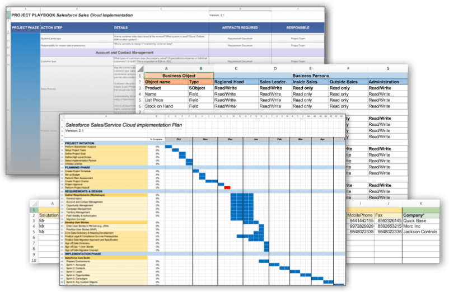Select column C header above Regional Head

(x=236, y=69)
